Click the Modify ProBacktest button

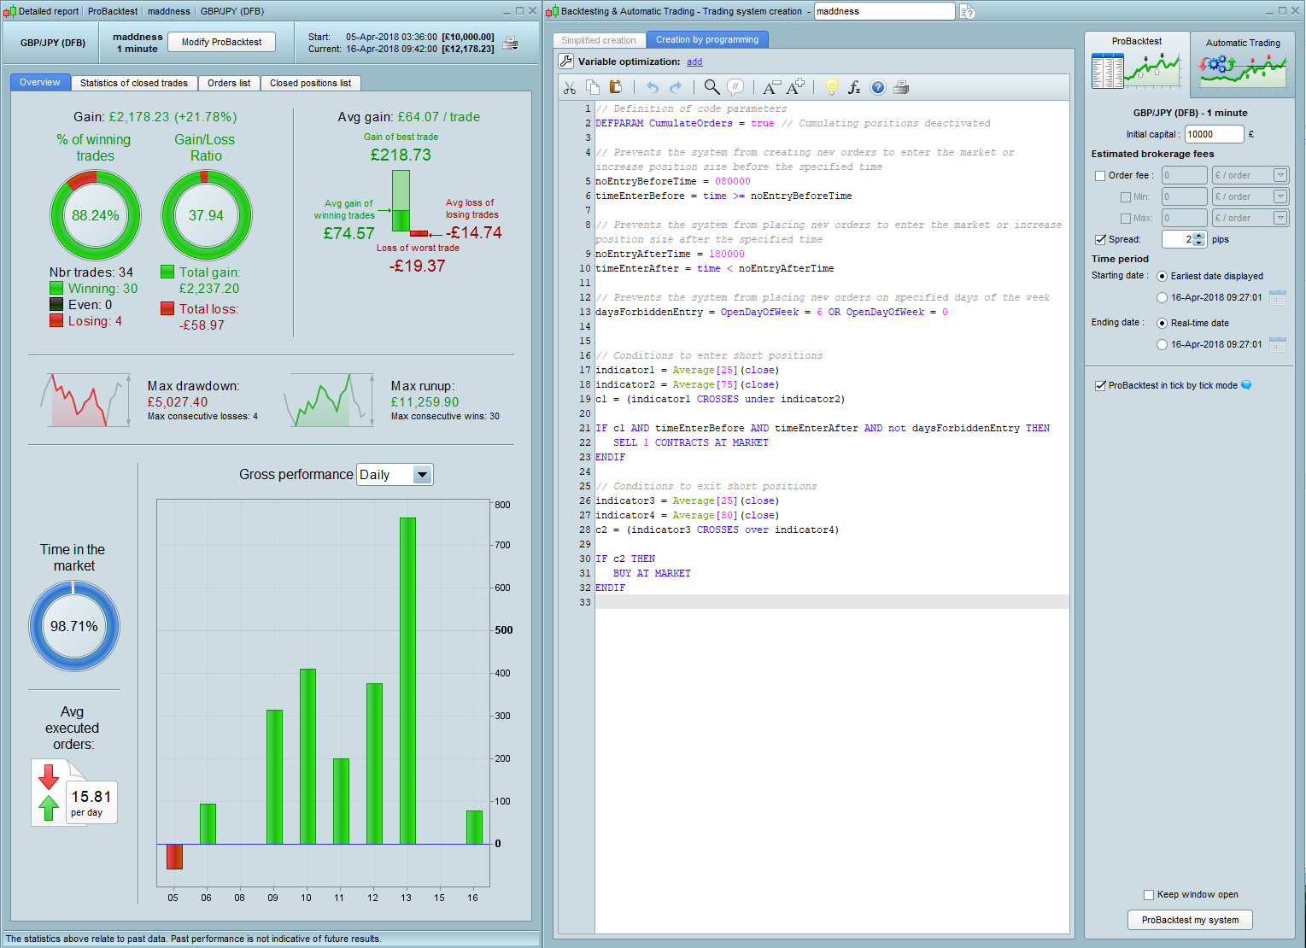click(x=221, y=42)
